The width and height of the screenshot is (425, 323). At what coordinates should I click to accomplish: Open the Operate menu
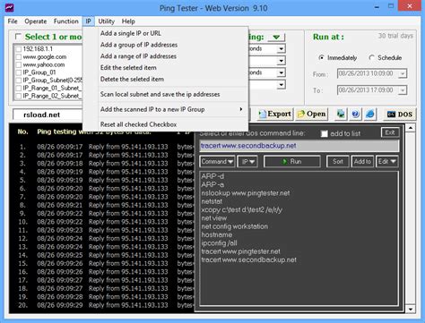pos(36,21)
